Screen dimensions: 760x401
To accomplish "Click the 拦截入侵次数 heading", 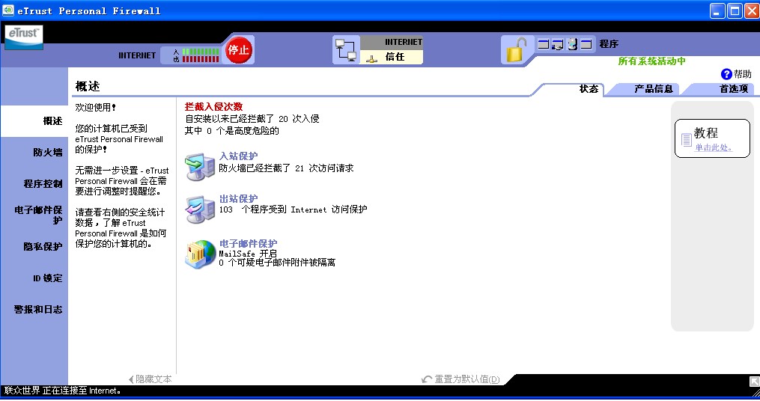I will [x=213, y=106].
